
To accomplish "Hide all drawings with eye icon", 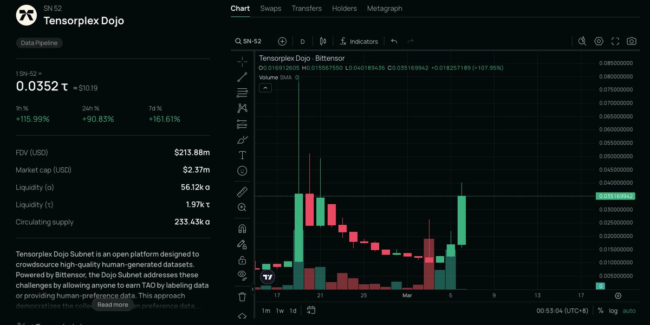I will pos(242,275).
